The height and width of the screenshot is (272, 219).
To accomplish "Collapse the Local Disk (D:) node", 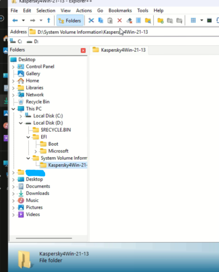I will coord(21,123).
